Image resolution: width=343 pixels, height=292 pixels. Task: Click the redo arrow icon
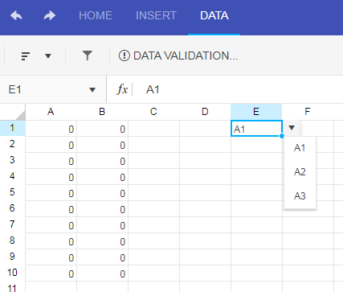[x=50, y=15]
